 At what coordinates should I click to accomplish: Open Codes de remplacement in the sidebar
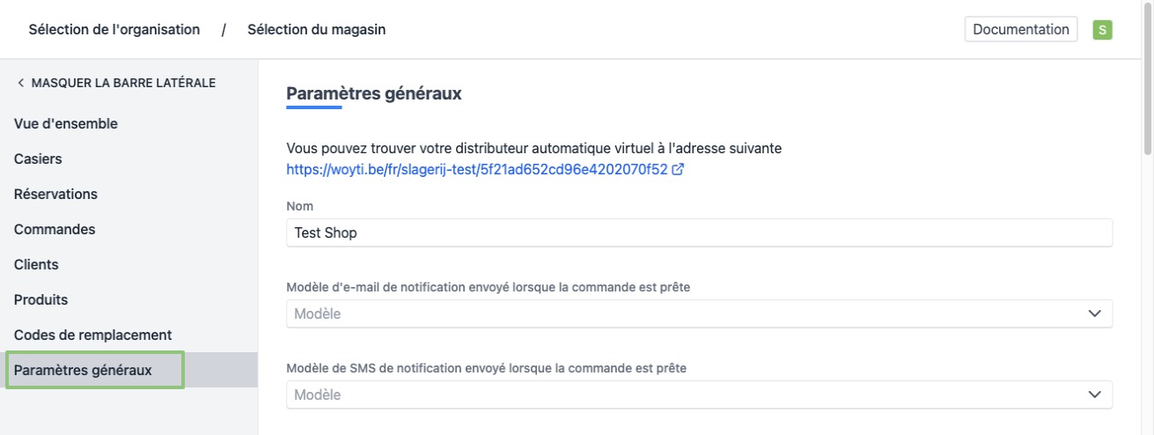[x=92, y=335]
